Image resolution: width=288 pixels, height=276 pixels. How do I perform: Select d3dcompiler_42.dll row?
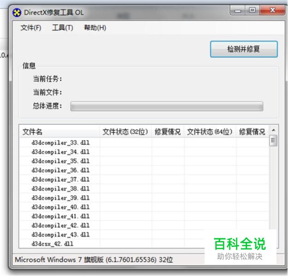click(x=144, y=225)
